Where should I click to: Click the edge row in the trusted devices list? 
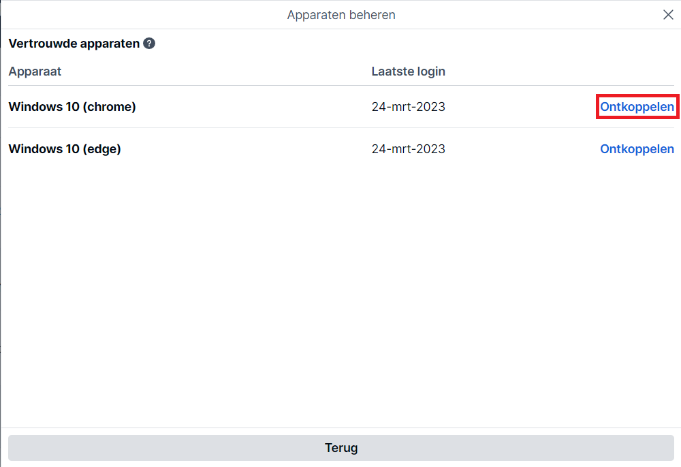click(341, 149)
